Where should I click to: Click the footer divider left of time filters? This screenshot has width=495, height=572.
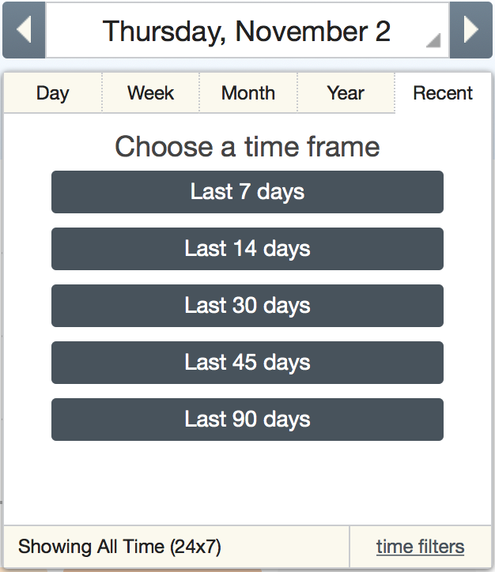click(350, 547)
